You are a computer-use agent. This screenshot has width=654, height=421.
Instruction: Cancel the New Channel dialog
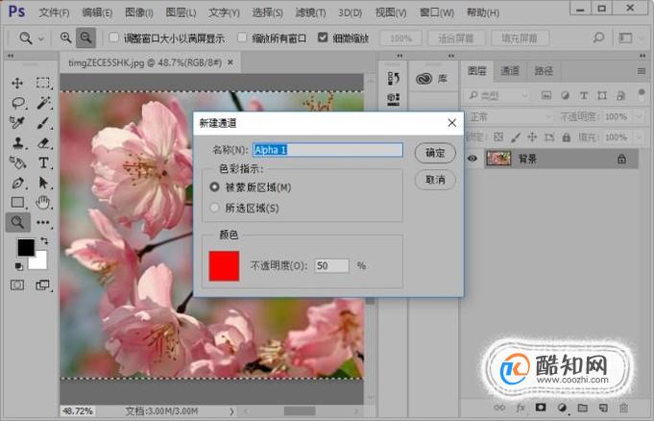point(435,180)
